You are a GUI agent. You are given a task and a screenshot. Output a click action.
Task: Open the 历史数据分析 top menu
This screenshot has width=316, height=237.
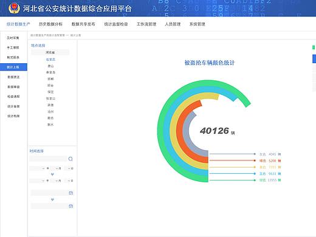pyautogui.click(x=50, y=24)
